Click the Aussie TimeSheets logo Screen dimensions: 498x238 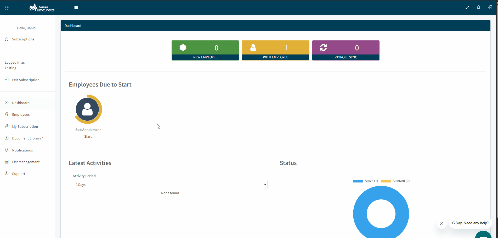coord(42,8)
